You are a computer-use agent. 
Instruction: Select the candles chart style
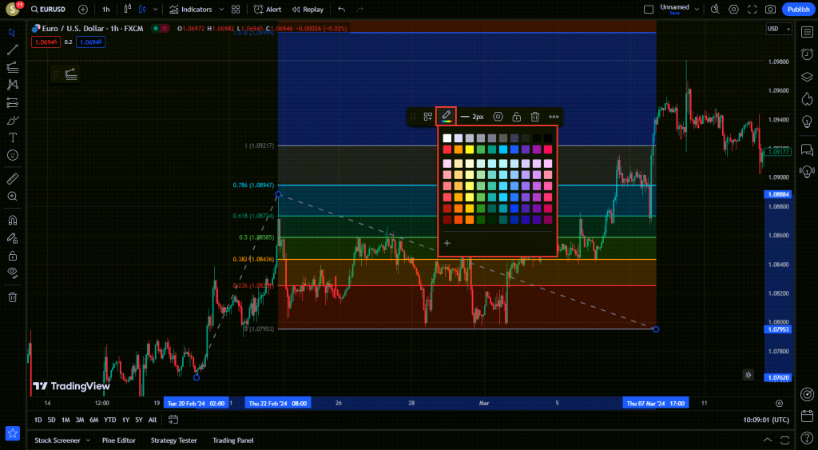click(142, 10)
